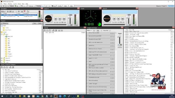The image size is (175, 98).
Task: Click the main toolbar Play button
Action: coord(1,6)
